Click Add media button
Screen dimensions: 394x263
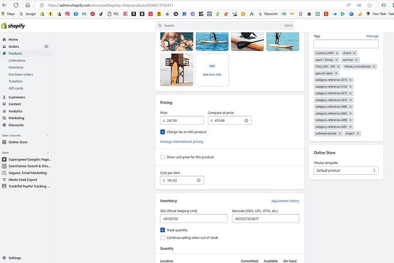pyautogui.click(x=212, y=66)
